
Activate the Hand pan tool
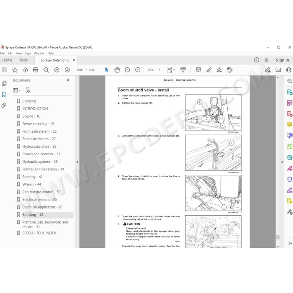point(117,70)
